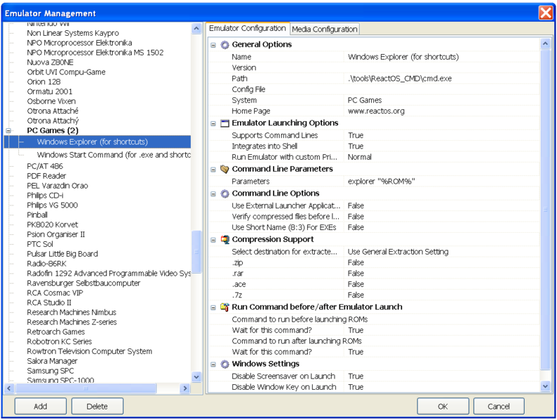Dismiss dialog with the Cancel button
The height and width of the screenshot is (420, 557).
pyautogui.click(x=499, y=406)
